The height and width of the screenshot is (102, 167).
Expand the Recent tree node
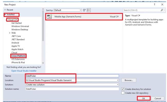coord(5,10)
